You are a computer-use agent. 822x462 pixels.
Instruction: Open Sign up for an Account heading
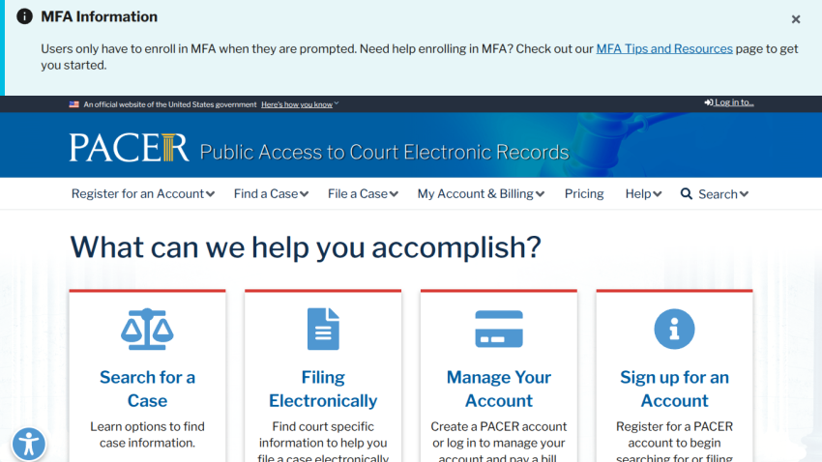click(x=674, y=389)
